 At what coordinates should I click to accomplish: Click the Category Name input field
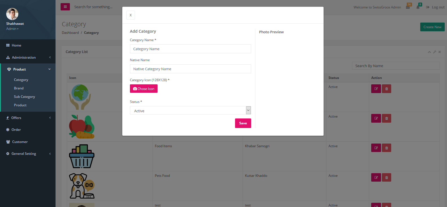(190, 49)
